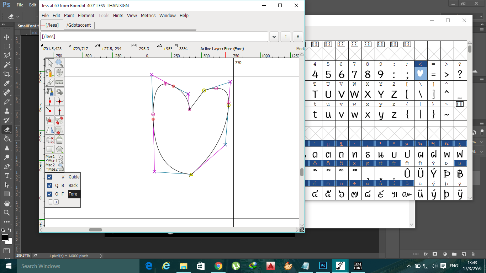486x273 pixels.
Task: Switch to the /Gdotaccent tab
Action: (79, 25)
